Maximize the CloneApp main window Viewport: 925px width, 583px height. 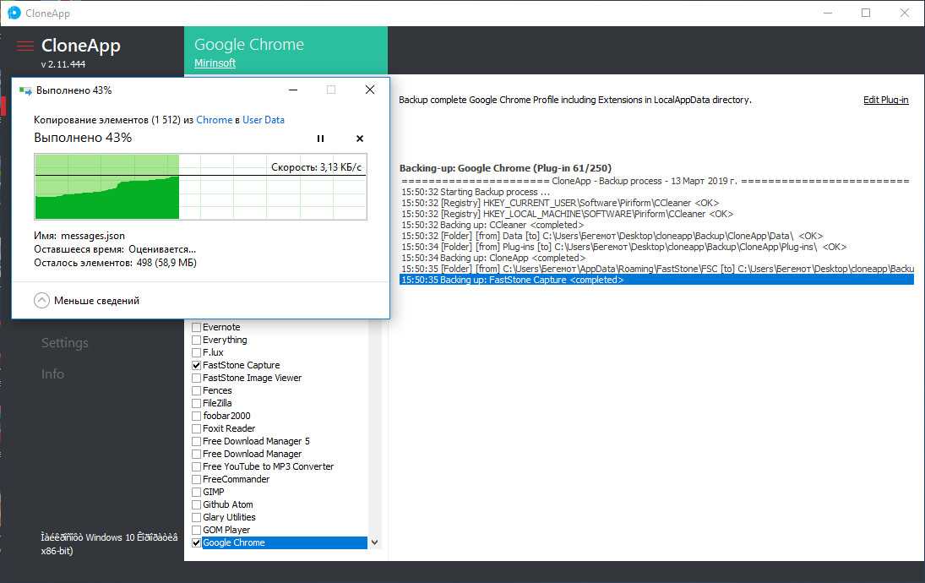tap(866, 13)
